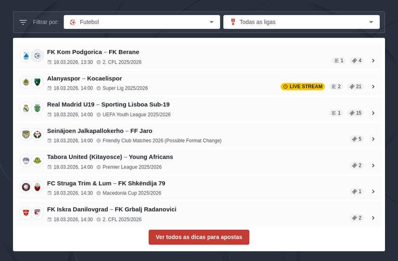Expand the Seinäjoen Jalkapallokerho – FF Jaro arrow
Viewport: 398px width, 261px height.
tap(373, 139)
